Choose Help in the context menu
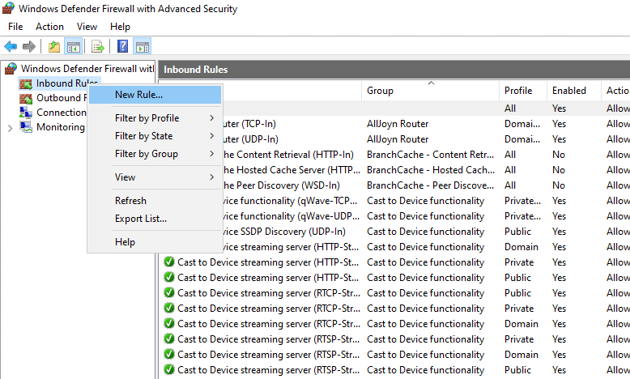The width and height of the screenshot is (630, 379). [x=155, y=242]
